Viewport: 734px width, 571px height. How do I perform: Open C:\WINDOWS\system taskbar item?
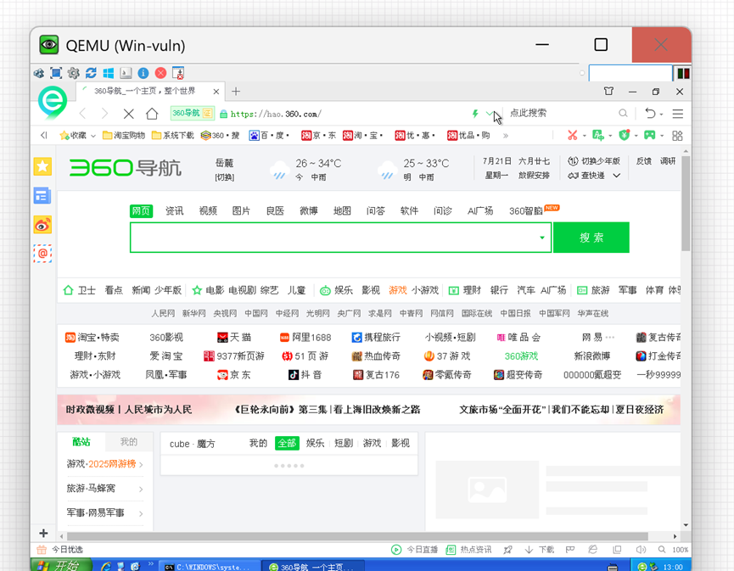(x=210, y=566)
